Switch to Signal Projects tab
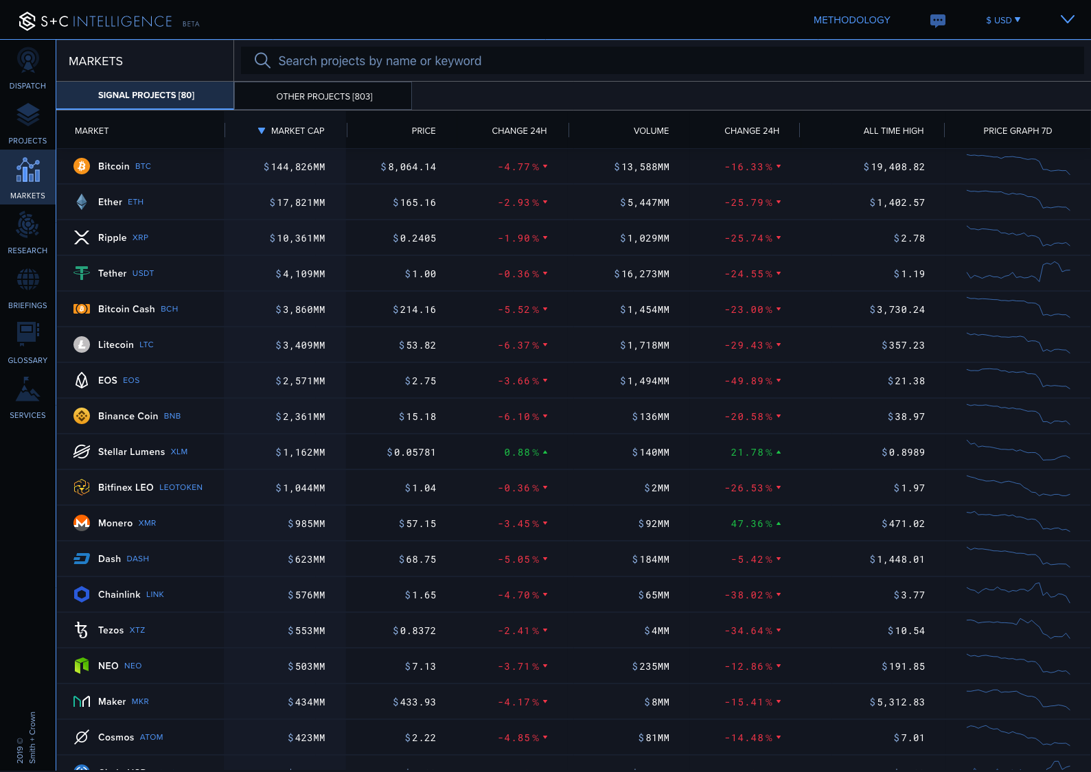The width and height of the screenshot is (1091, 772). (x=146, y=95)
